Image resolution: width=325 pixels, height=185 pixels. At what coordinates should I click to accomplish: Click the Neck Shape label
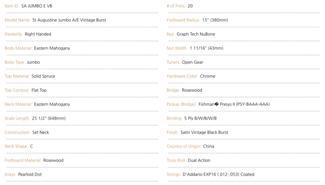pyautogui.click(x=15, y=146)
